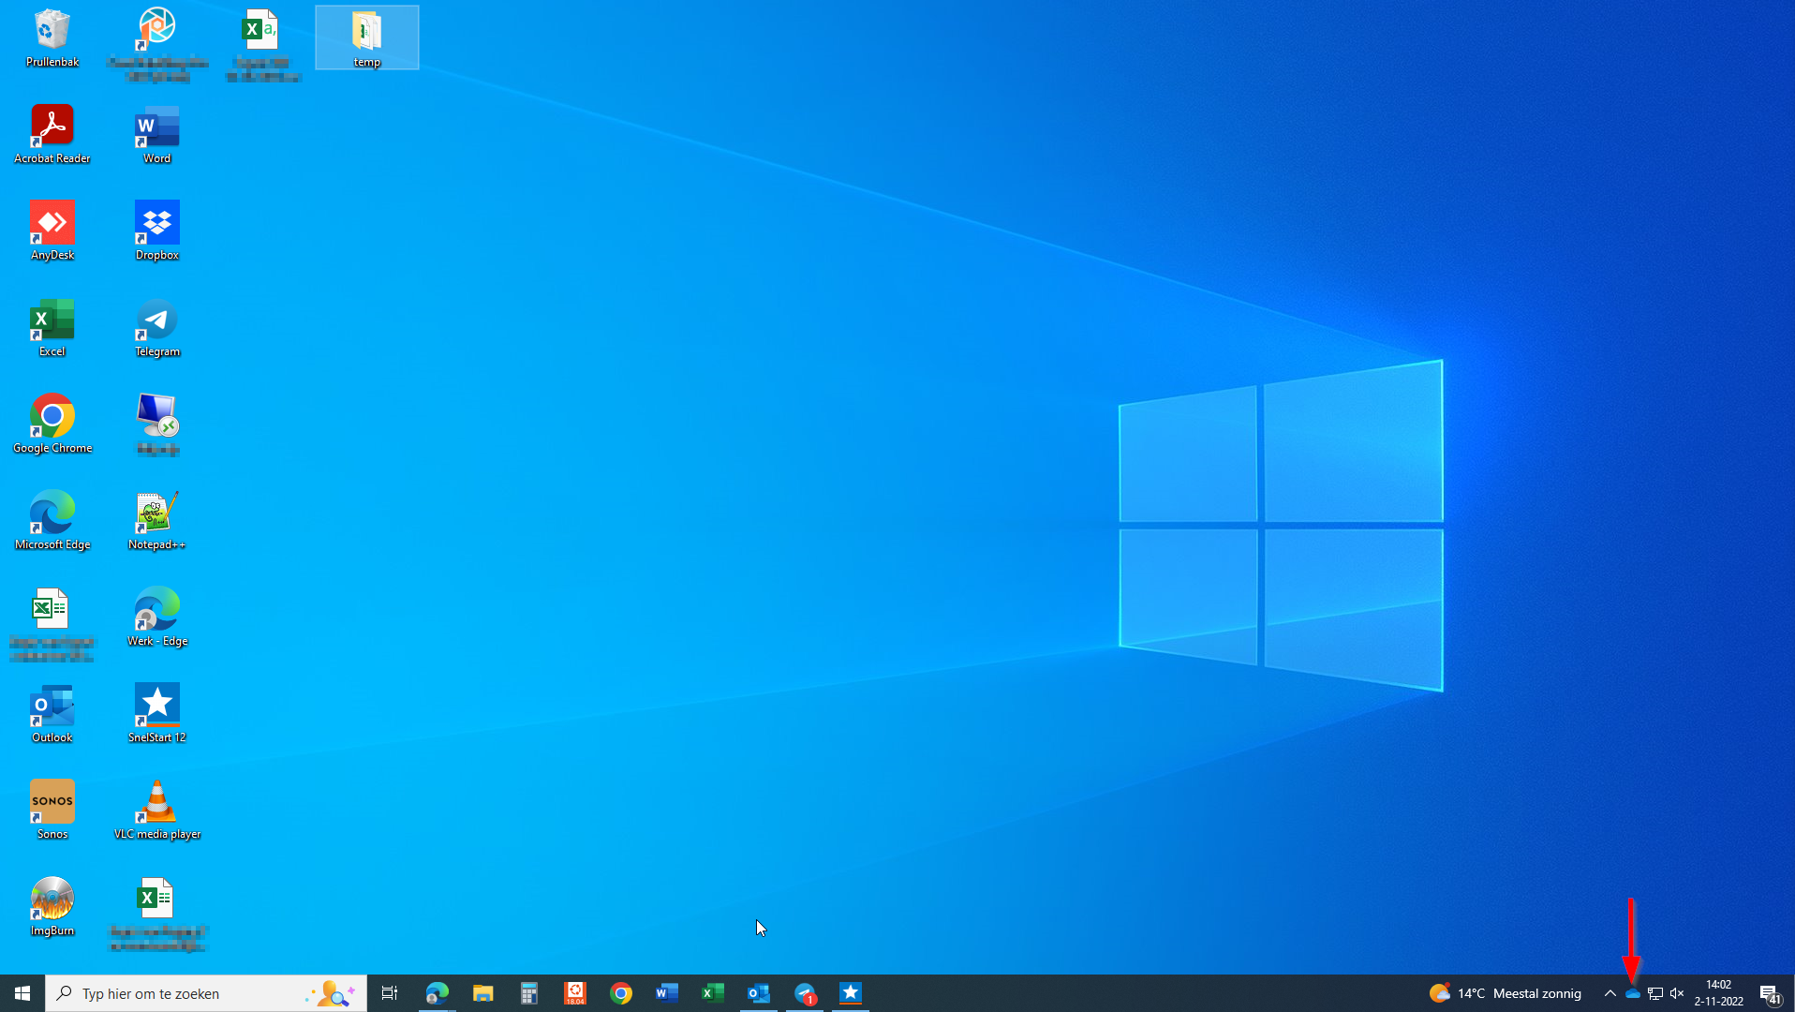Select the Word desktop shortcut
Viewport: 1795px width, 1012px height.
click(x=157, y=134)
